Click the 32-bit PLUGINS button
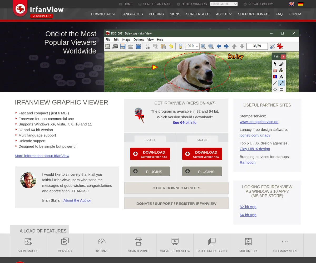Screen dimensions: 316x263 click(150, 171)
